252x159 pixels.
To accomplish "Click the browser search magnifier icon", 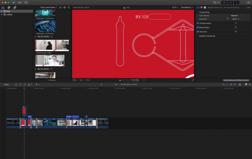I will [69, 7].
